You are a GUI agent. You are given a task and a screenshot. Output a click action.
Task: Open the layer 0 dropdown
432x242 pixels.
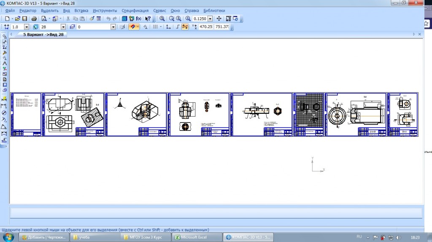point(113,27)
